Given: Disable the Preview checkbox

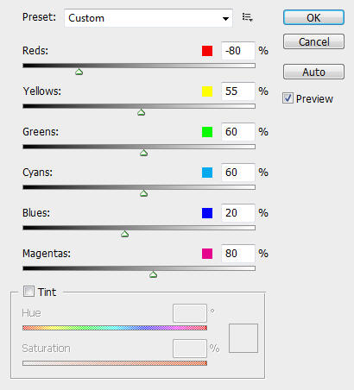Looking at the screenshot, I should pos(288,98).
